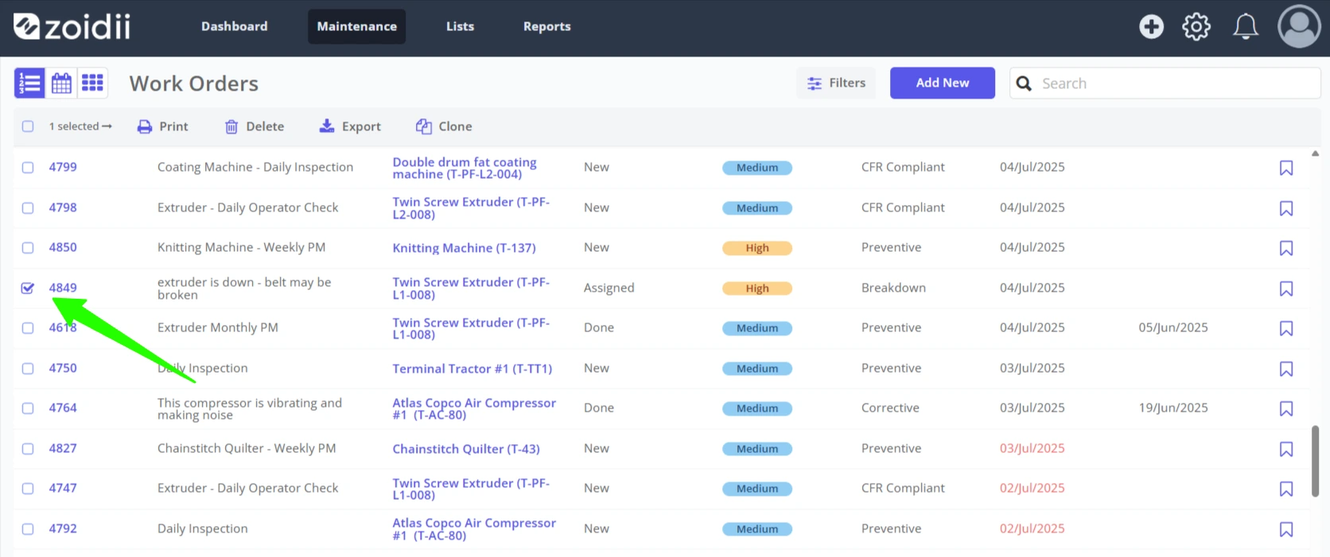Open notifications bell icon
This screenshot has height=557, width=1330.
1246,26
